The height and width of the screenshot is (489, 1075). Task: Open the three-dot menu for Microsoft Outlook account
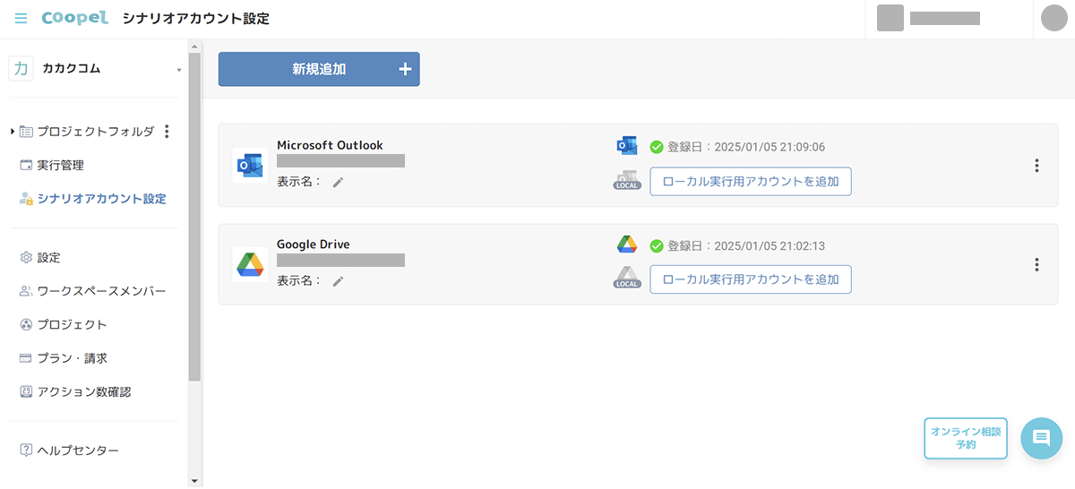pos(1036,166)
